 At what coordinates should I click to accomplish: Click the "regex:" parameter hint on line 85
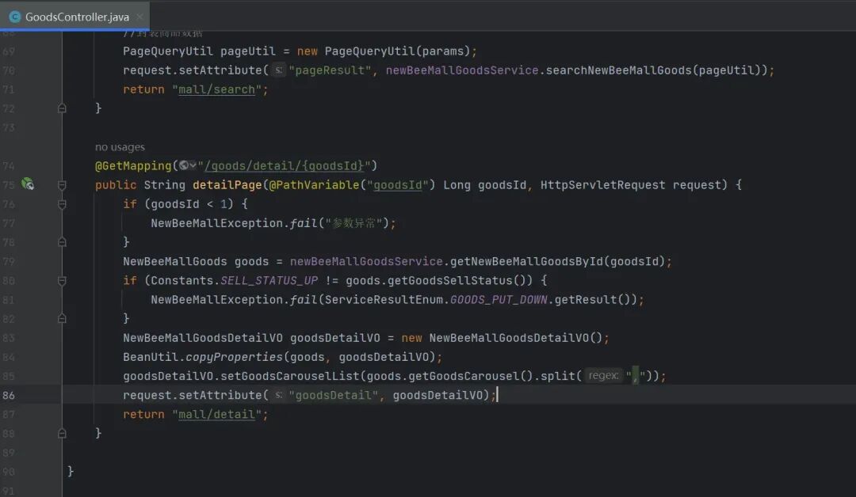pyautogui.click(x=603, y=375)
